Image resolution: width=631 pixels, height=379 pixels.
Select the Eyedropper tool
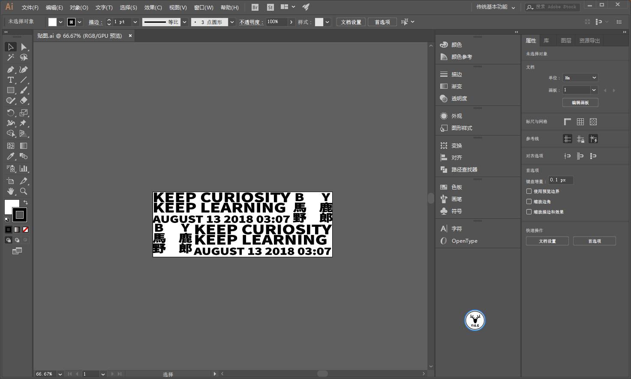click(x=11, y=156)
